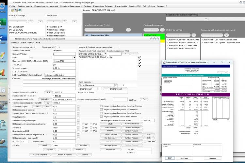The height and width of the screenshot is (163, 245).
Task: Click Imprimer in the preview window
Action: point(184,158)
